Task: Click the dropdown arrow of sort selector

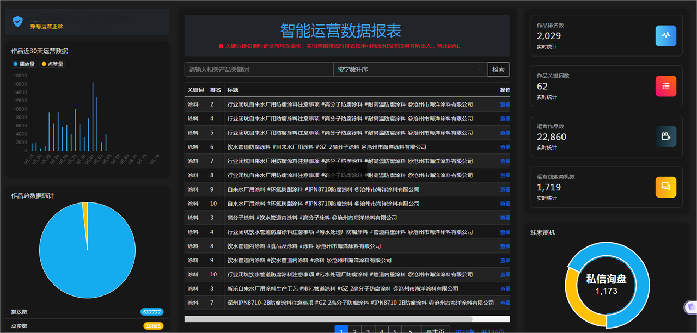Action: pyautogui.click(x=480, y=70)
